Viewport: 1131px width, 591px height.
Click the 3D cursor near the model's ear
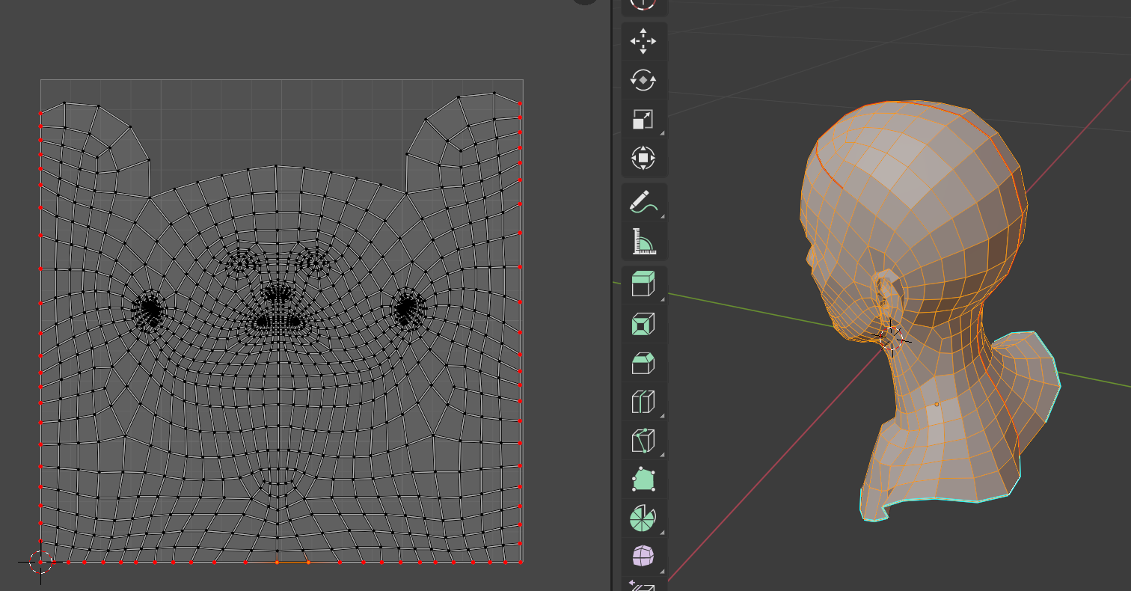click(x=892, y=337)
